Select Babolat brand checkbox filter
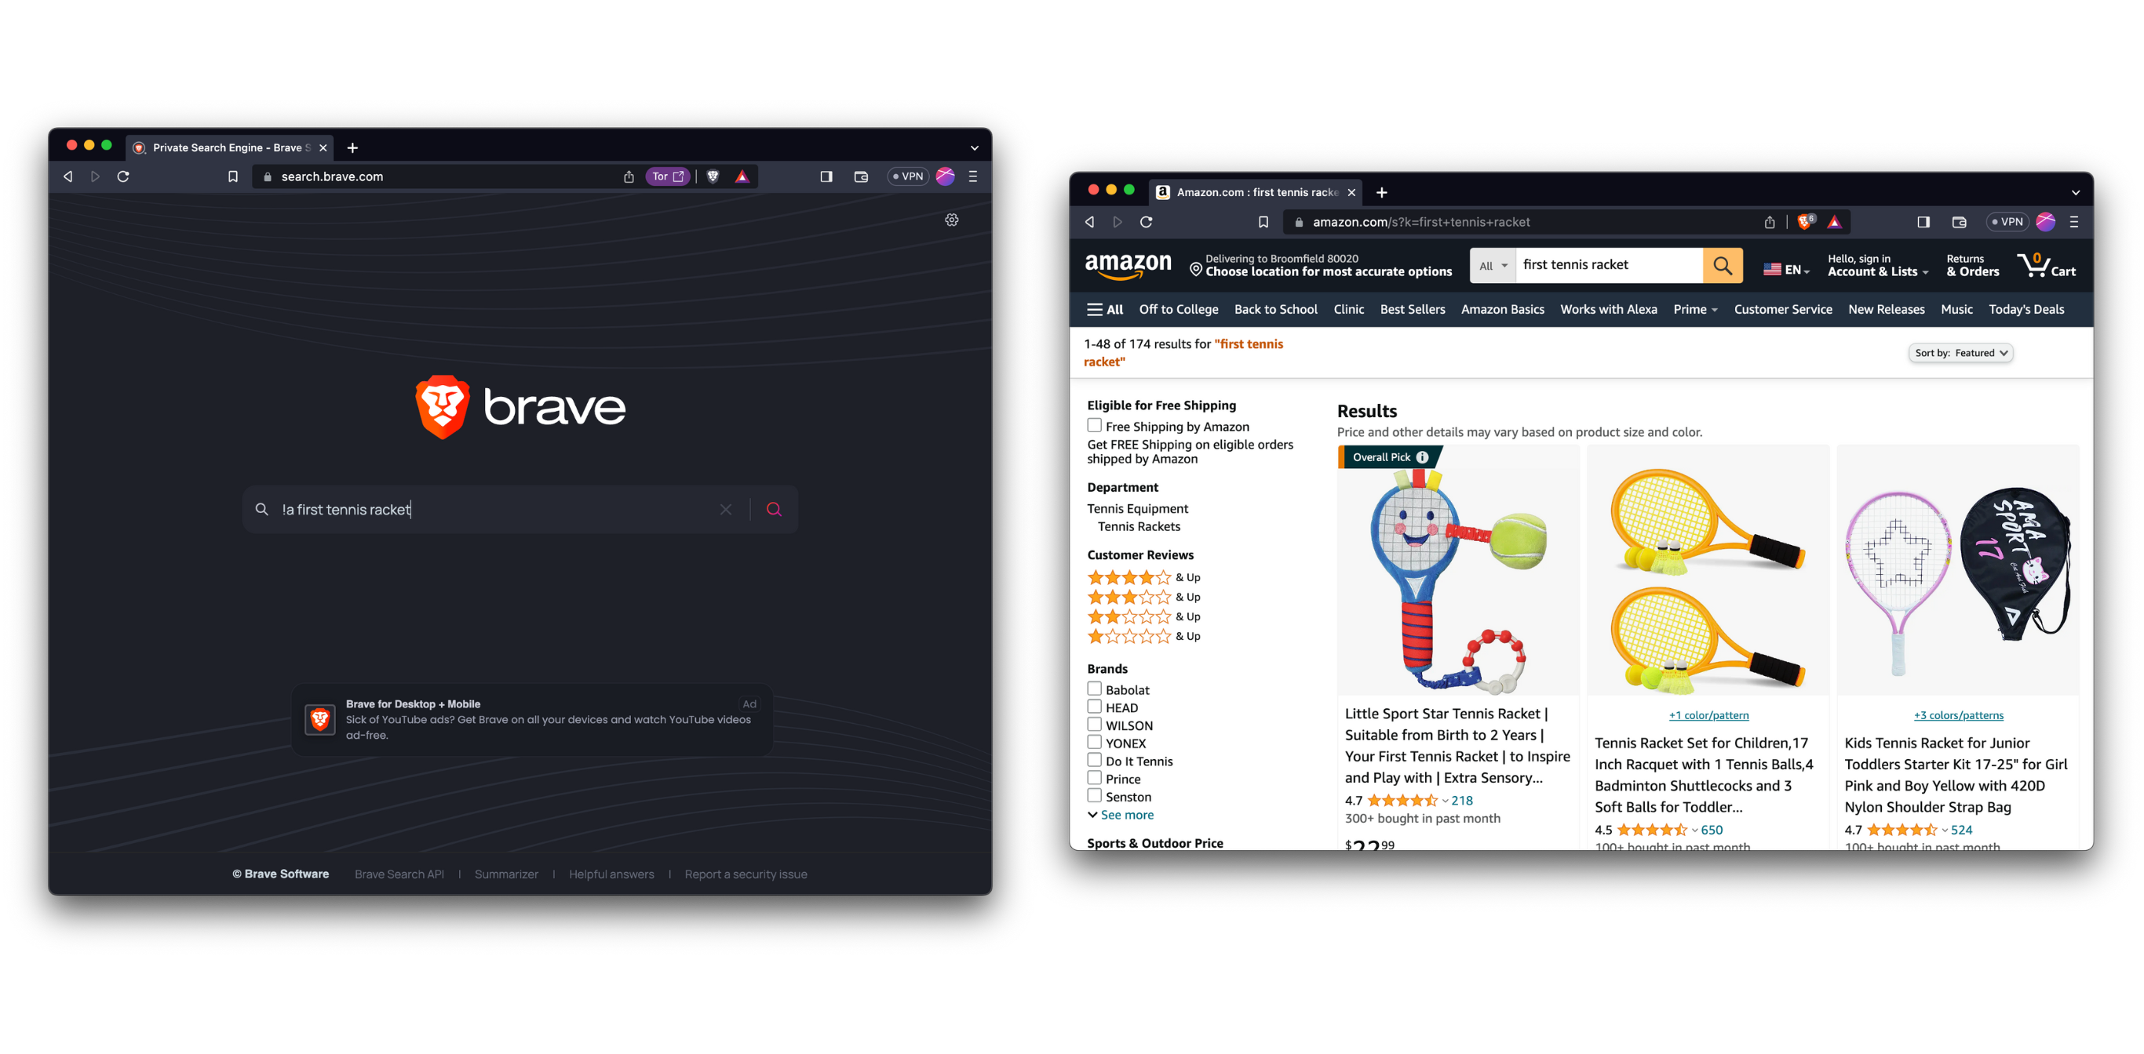 point(1092,689)
